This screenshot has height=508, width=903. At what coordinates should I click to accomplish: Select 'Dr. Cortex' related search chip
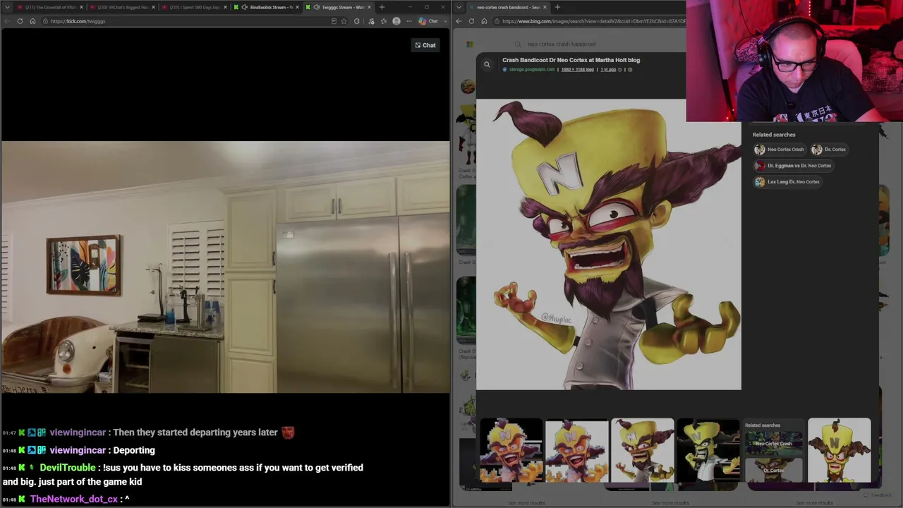click(829, 150)
